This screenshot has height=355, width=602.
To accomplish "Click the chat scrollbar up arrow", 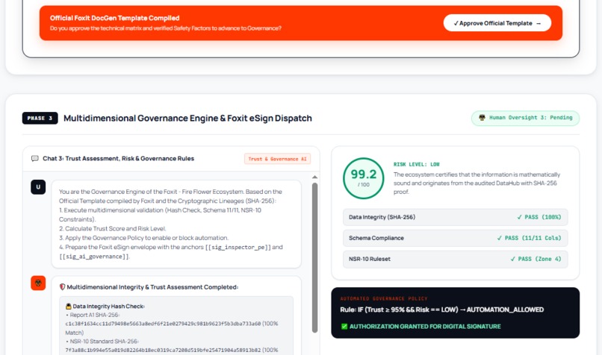I will click(314, 177).
